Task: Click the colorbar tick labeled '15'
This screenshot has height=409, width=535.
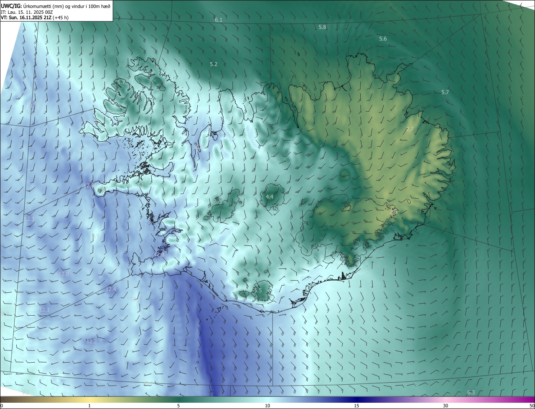Action: [x=357, y=406]
